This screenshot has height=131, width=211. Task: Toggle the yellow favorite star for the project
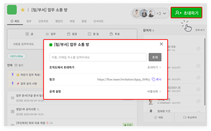coord(23,10)
